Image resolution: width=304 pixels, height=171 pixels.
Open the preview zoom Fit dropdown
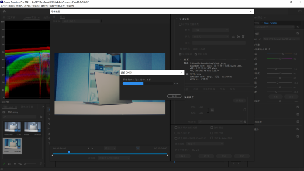(x=110, y=148)
